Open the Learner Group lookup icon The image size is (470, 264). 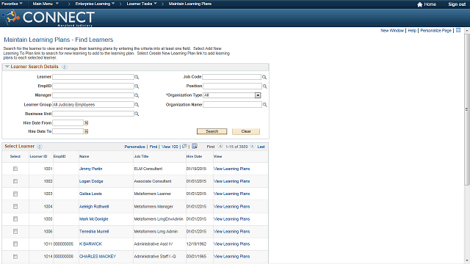point(137,105)
